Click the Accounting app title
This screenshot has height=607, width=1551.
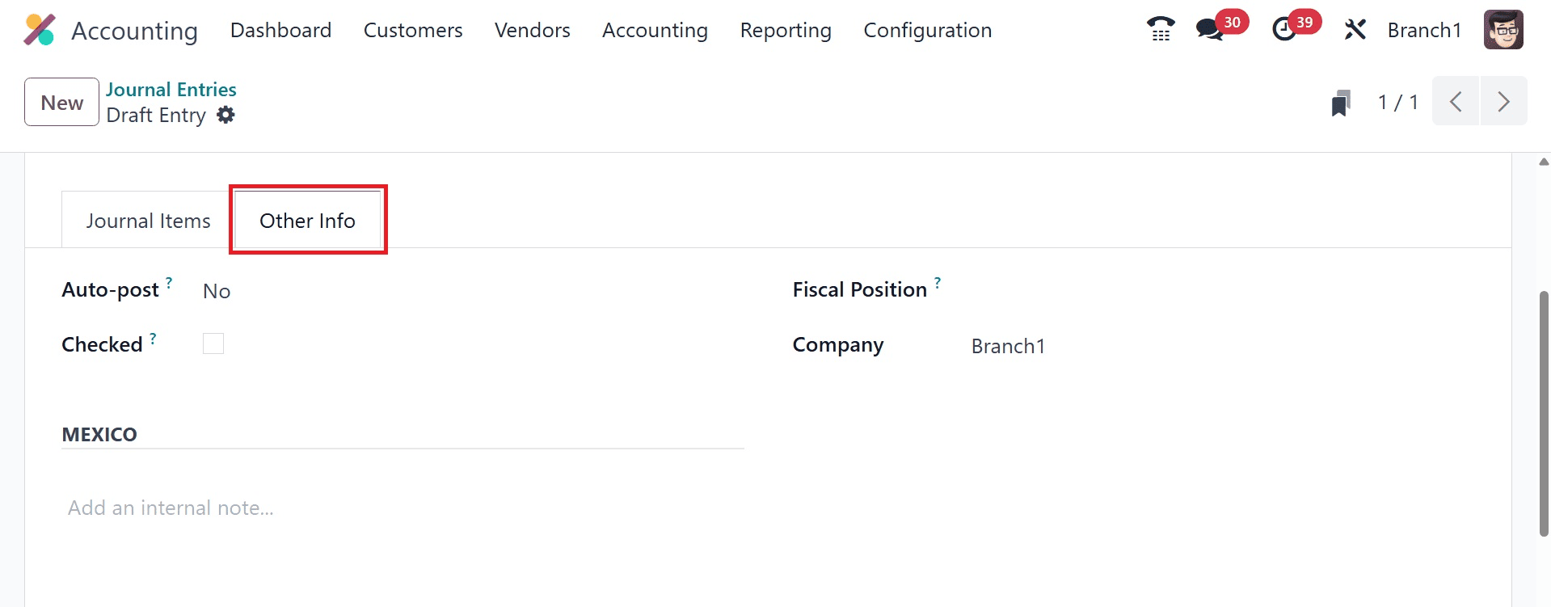(134, 31)
